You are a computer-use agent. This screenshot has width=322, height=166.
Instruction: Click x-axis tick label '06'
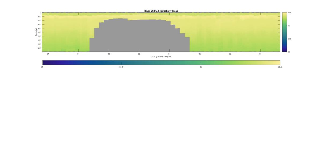pos(230,54)
